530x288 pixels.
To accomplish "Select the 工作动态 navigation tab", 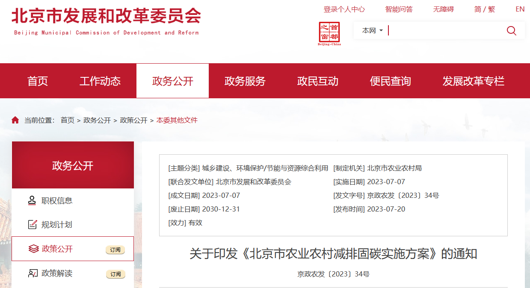I will coord(100,81).
